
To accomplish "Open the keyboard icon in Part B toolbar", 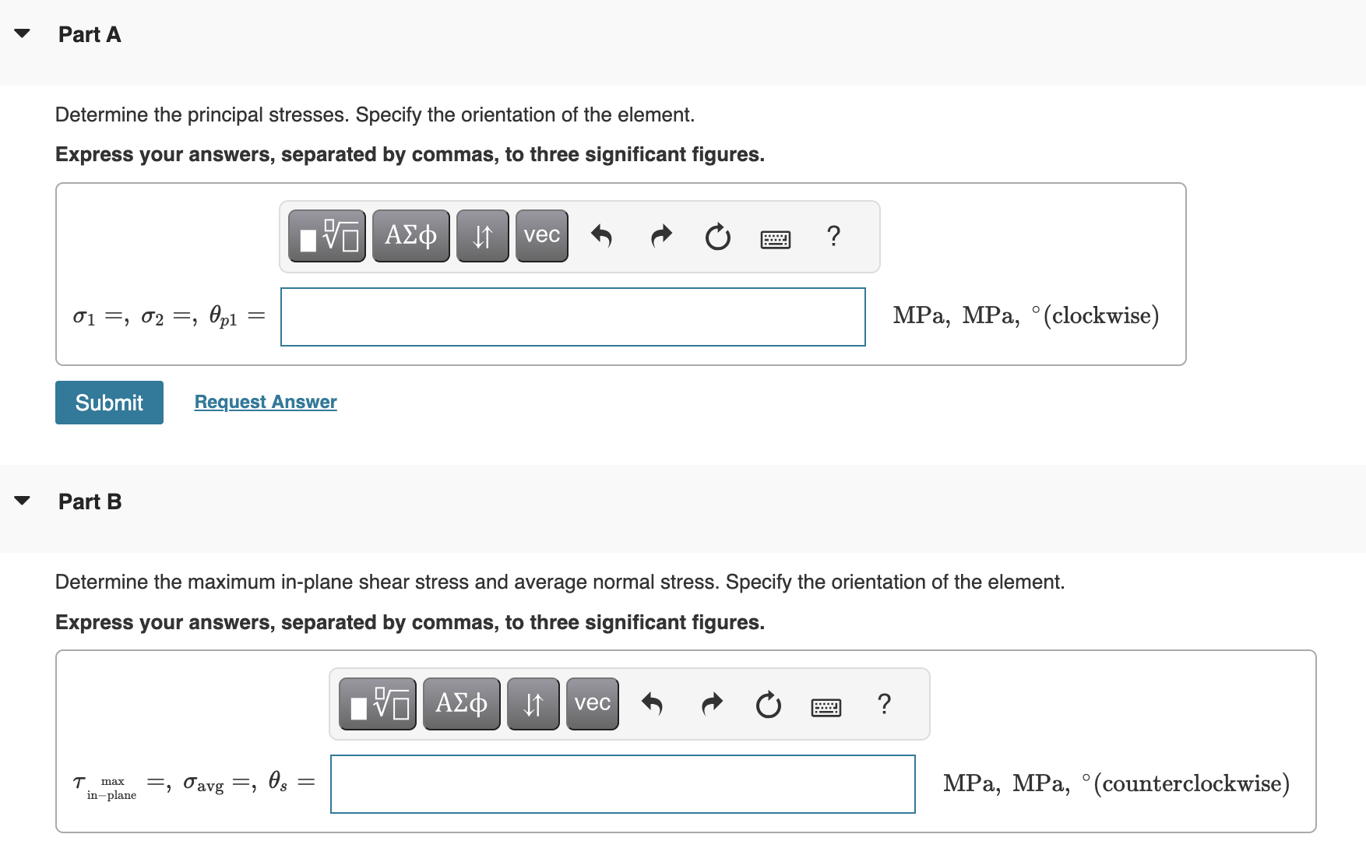I will pos(826,706).
